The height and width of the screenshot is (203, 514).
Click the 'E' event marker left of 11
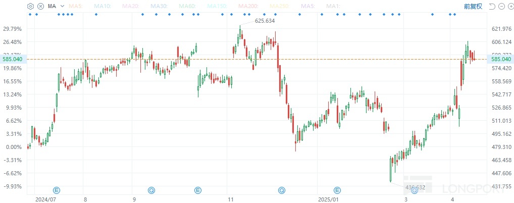198,190
